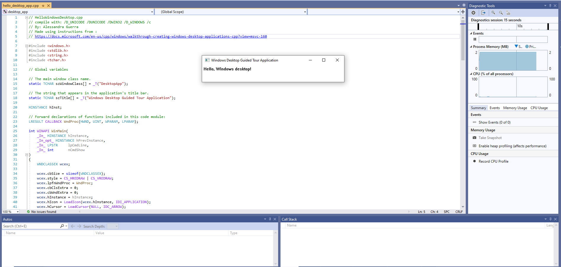Zoom out on the diagnostics timeline
Viewport: 561px width, 267px height.
[x=501, y=13]
